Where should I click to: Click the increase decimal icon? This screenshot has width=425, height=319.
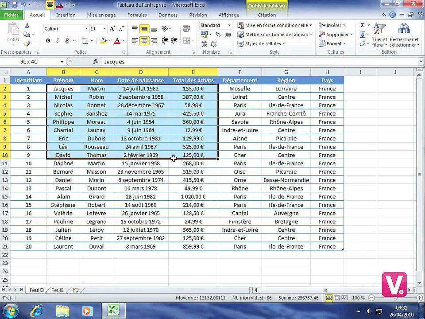(x=205, y=43)
